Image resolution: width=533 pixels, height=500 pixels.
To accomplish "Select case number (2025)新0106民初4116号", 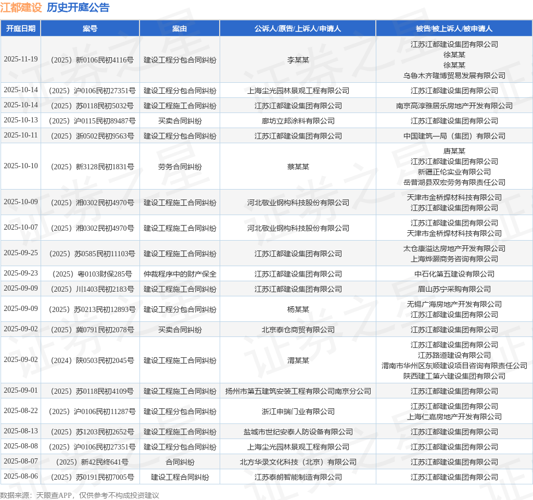I will click(x=92, y=60).
